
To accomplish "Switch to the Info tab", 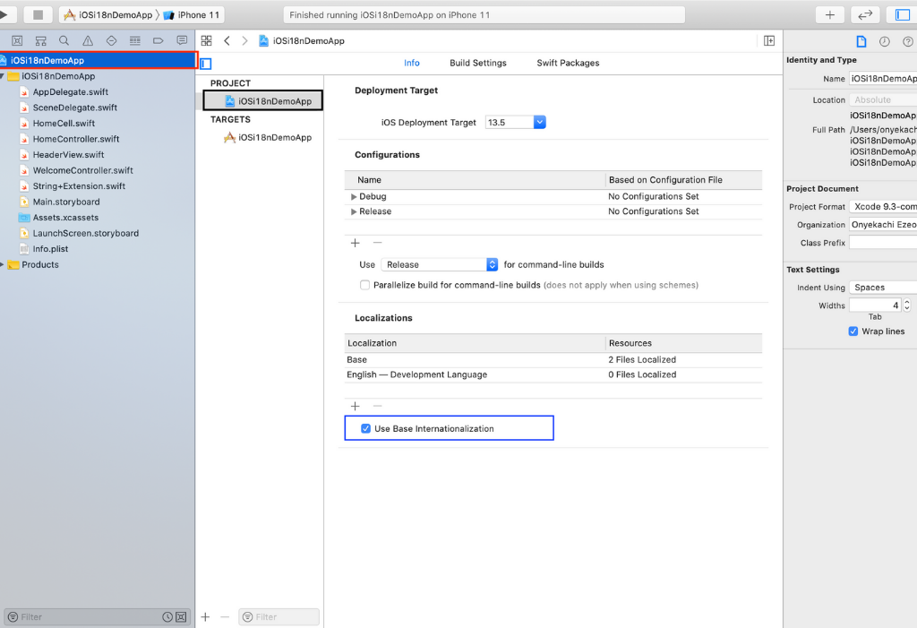I will (412, 63).
